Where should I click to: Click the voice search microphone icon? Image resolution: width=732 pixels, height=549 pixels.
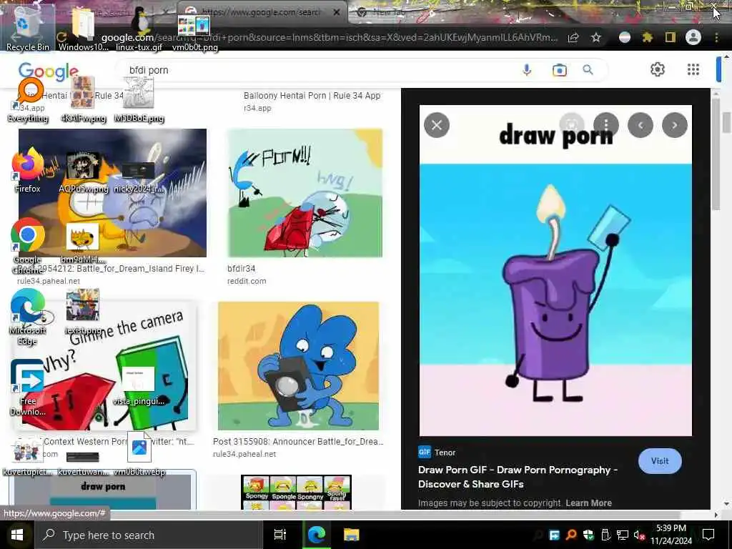pos(527,70)
